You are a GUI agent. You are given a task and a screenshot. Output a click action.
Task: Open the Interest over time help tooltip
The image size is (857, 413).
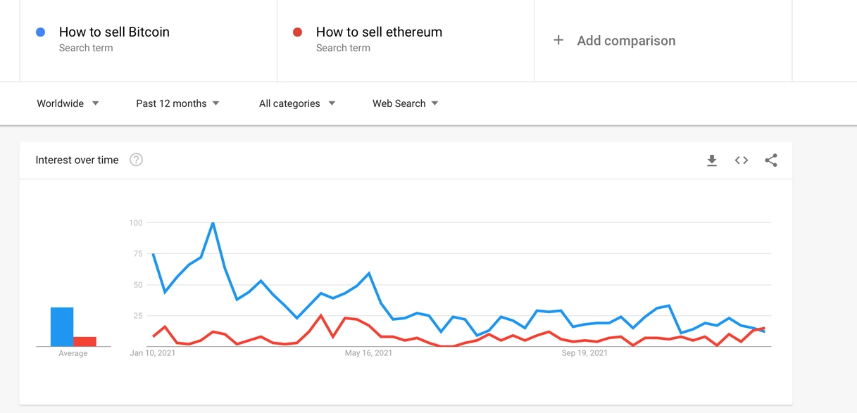tap(135, 160)
